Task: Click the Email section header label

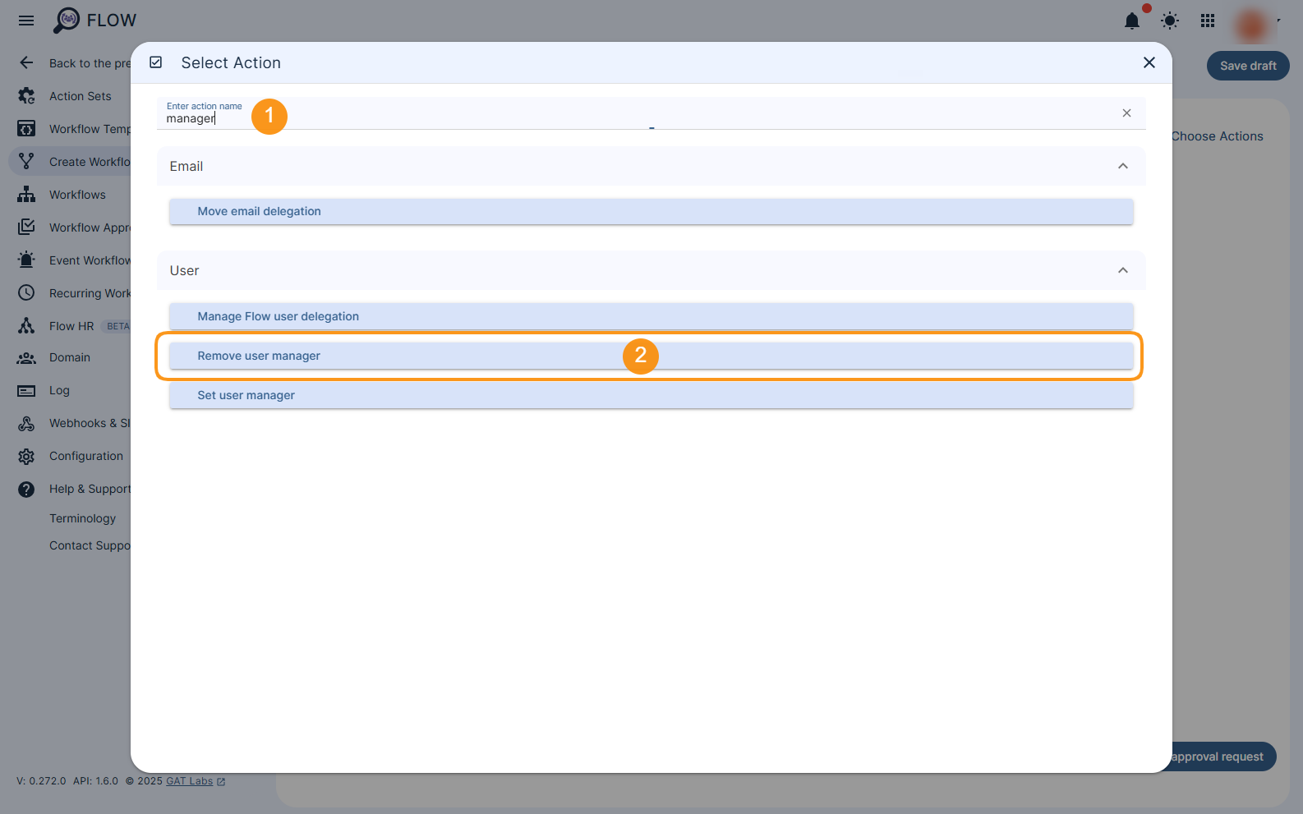Action: 186,166
